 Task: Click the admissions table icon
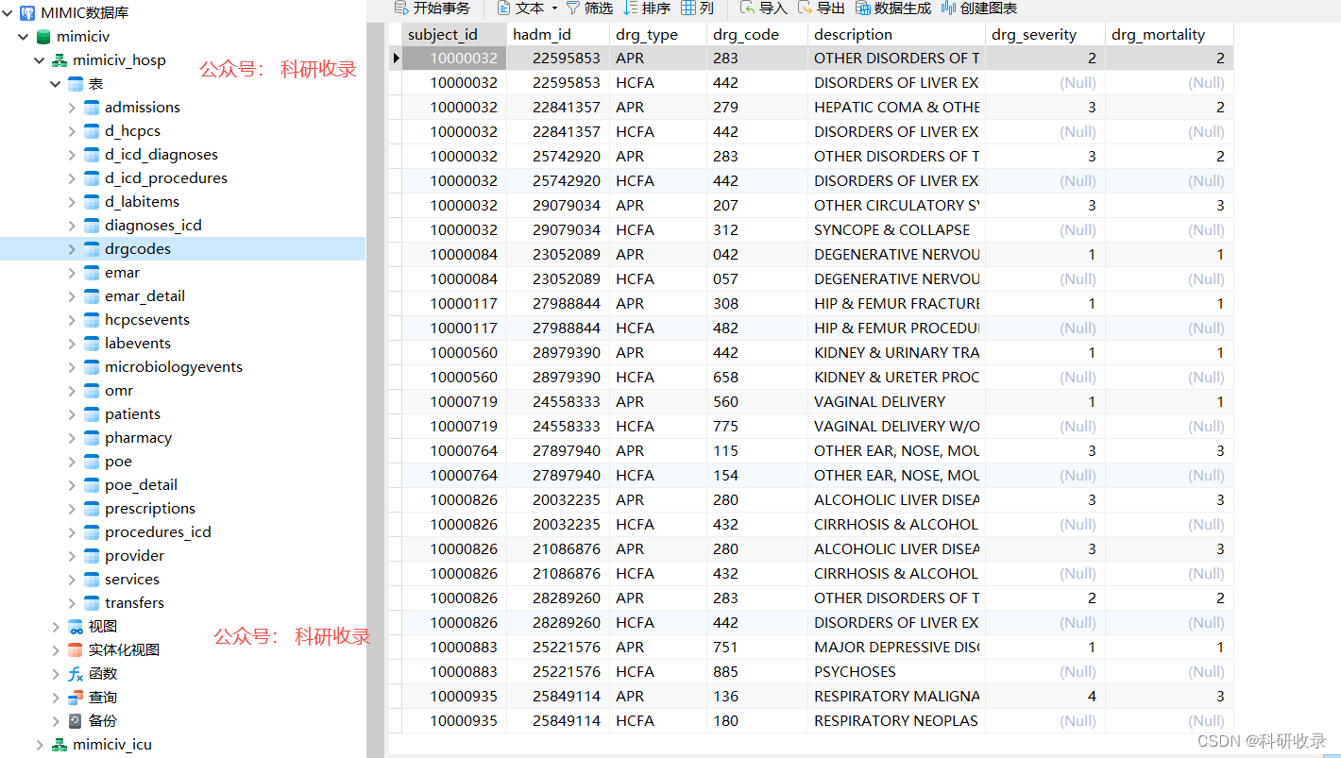[x=92, y=108]
